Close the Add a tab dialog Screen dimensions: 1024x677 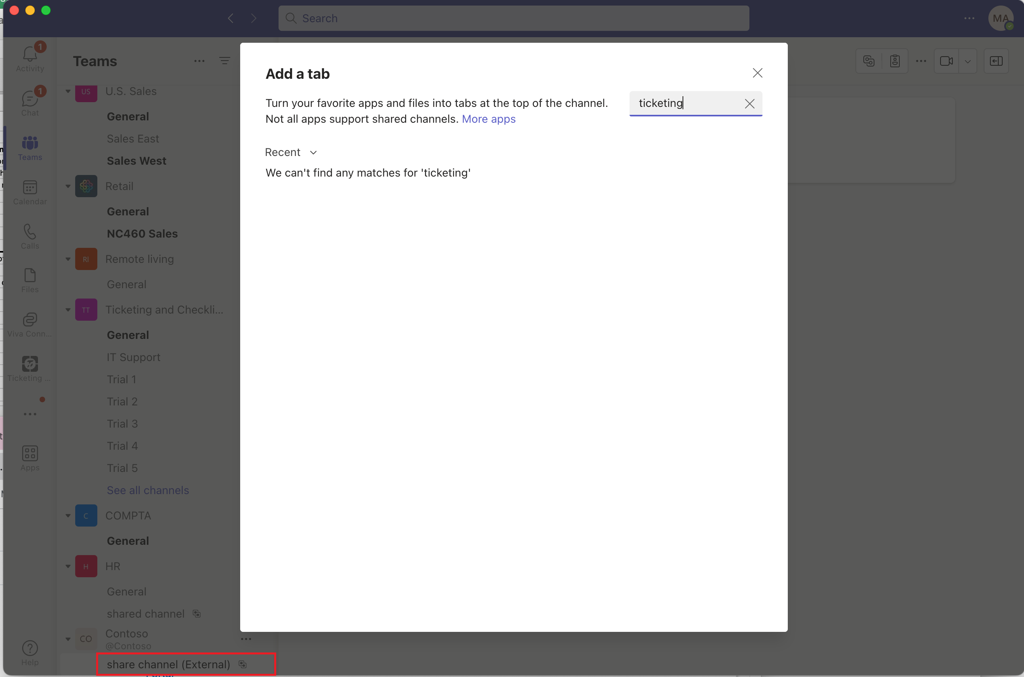757,73
